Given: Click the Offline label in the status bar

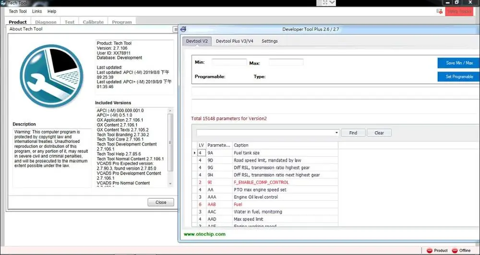Looking at the screenshot, I should pos(465,250).
